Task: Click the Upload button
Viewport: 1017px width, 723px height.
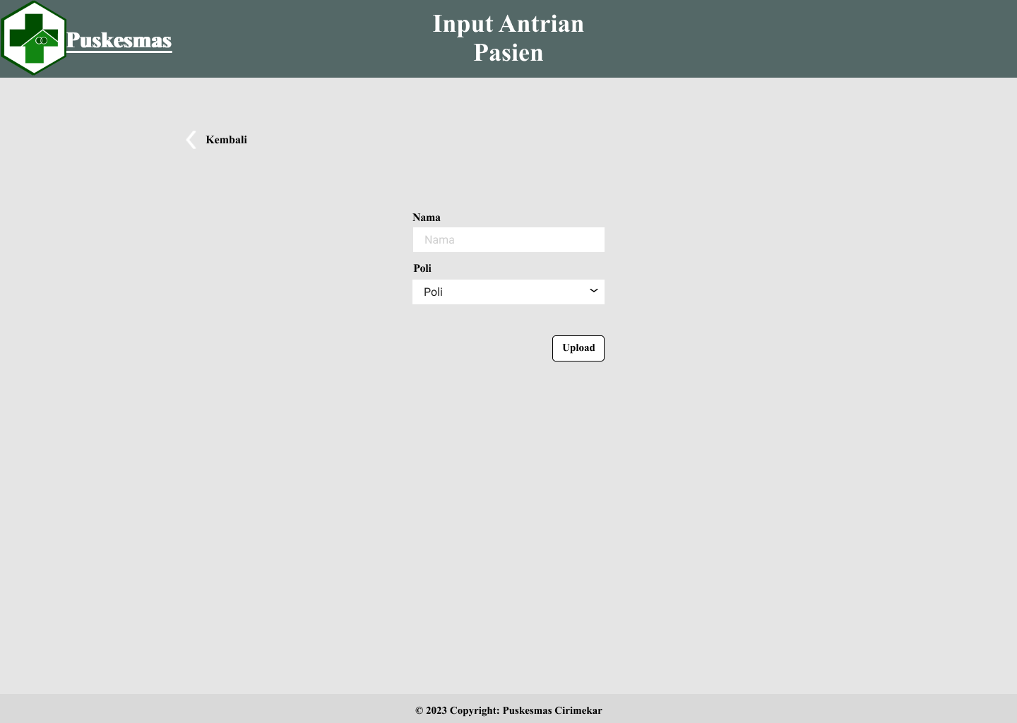Action: tap(578, 348)
